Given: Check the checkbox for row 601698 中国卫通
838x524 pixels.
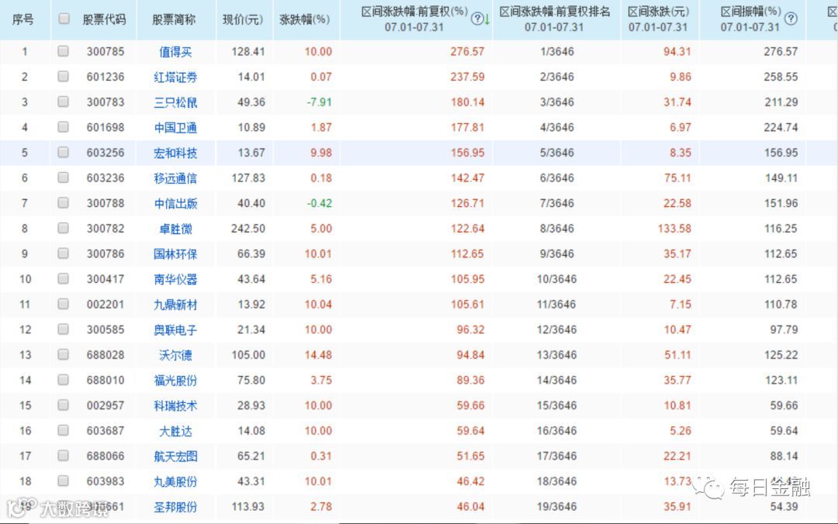Looking at the screenshot, I should (x=63, y=126).
